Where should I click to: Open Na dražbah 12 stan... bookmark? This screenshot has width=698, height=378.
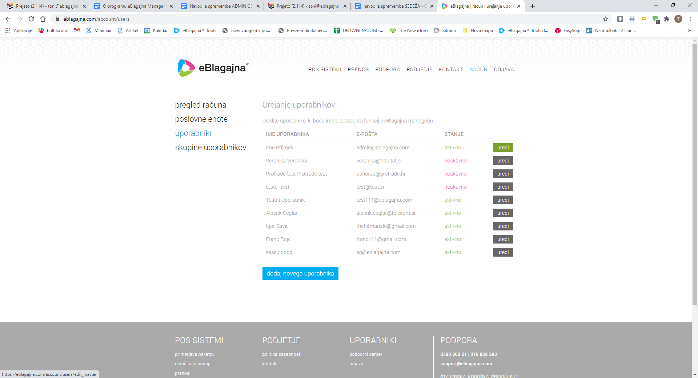[611, 31]
